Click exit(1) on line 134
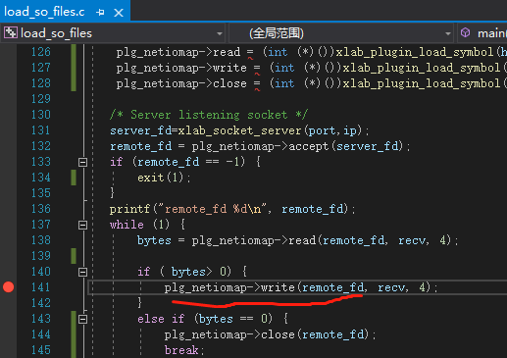 click(x=161, y=178)
